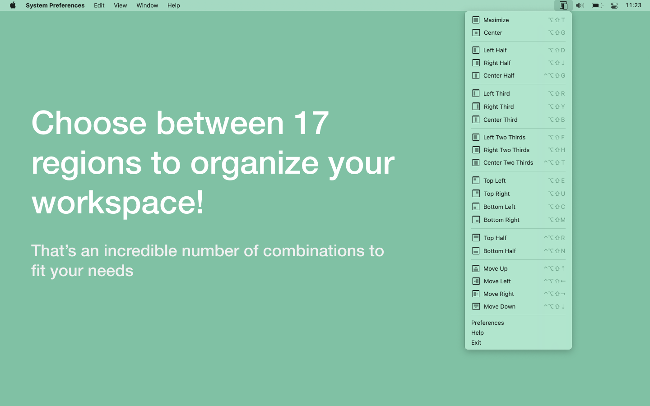Click the Right Half layout icon
The height and width of the screenshot is (406, 650).
point(476,63)
